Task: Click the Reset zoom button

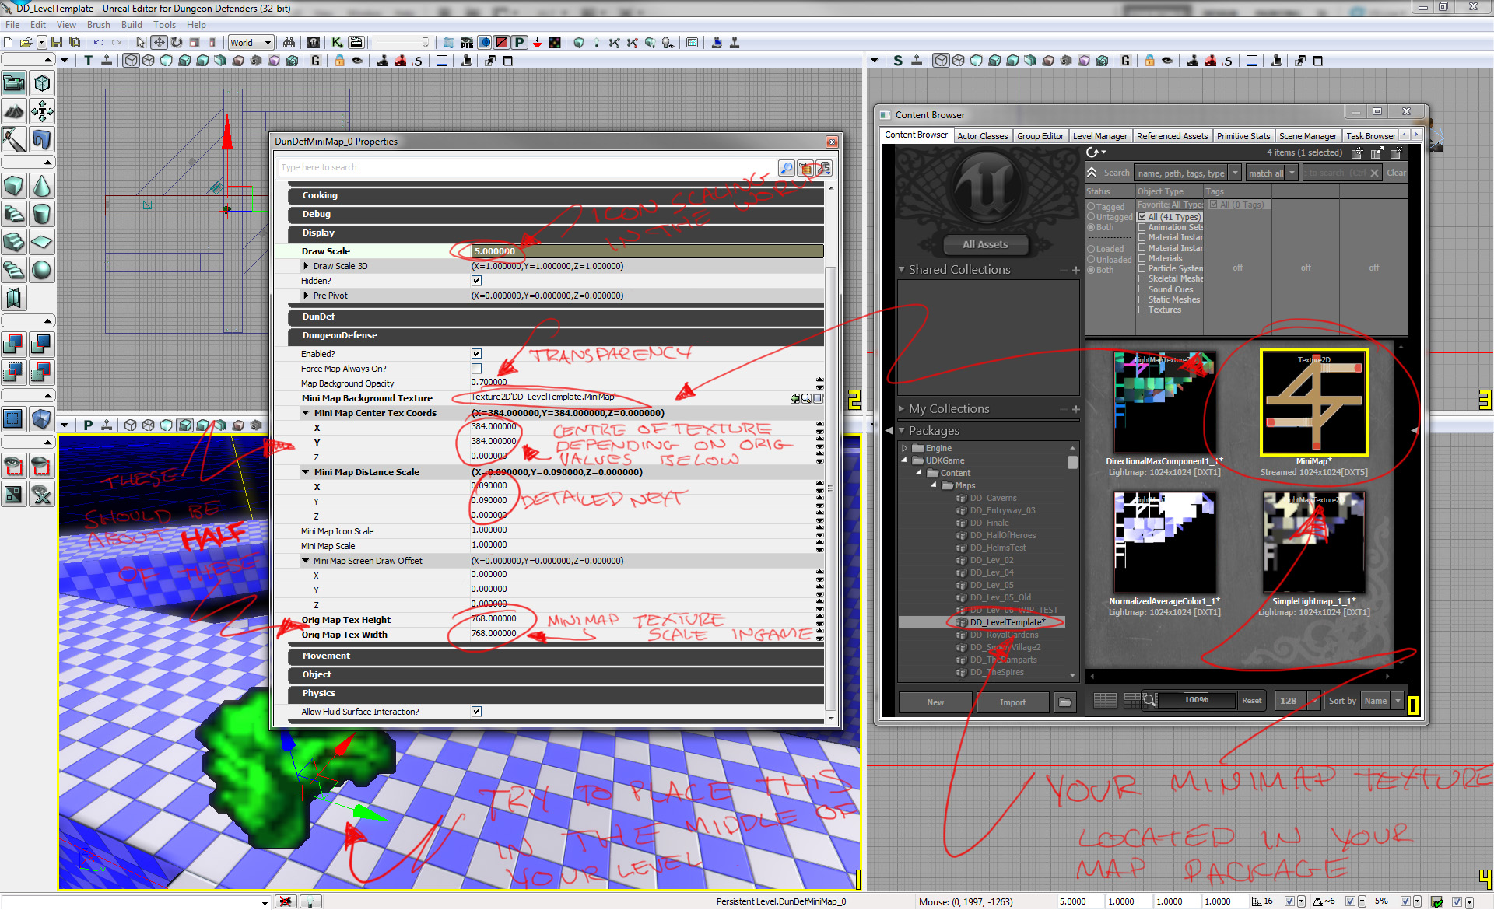Action: [x=1251, y=701]
